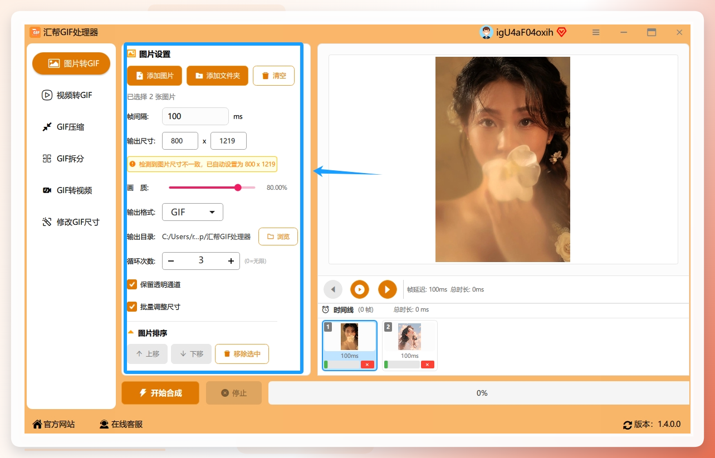Toggle the 批量调整尺寸 checkbox
Image resolution: width=715 pixels, height=458 pixels.
coord(132,307)
